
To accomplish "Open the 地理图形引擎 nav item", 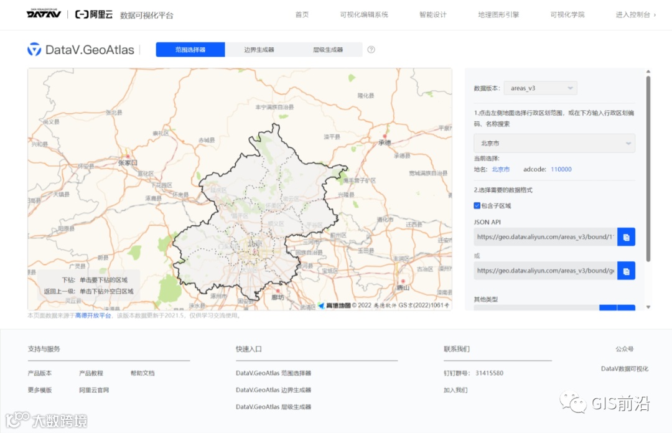I will pos(498,14).
